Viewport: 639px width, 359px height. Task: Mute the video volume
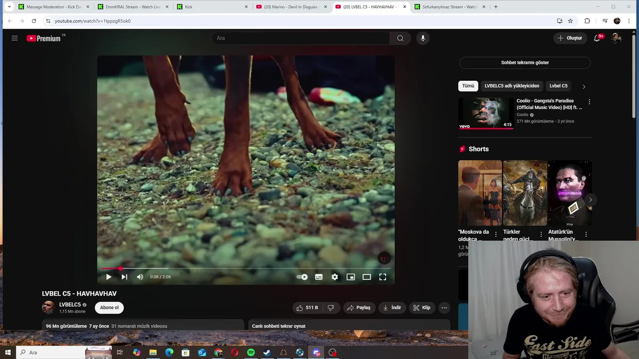coord(140,277)
